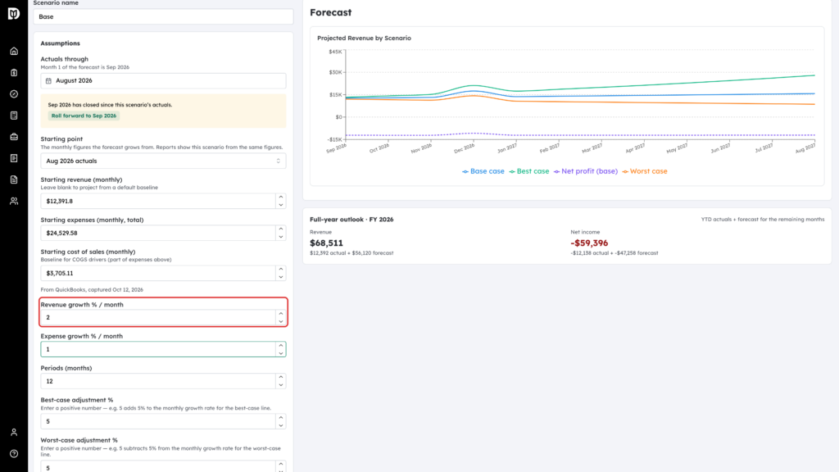Click the Assumptions section heading
The width and height of the screenshot is (839, 472).
click(60, 43)
